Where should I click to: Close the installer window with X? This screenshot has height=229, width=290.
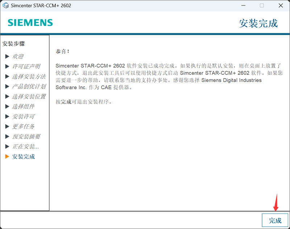281,5
